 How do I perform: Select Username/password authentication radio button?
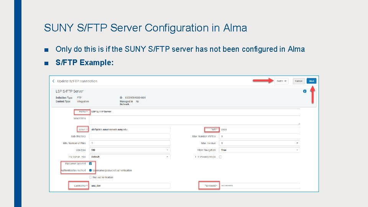click(90, 170)
